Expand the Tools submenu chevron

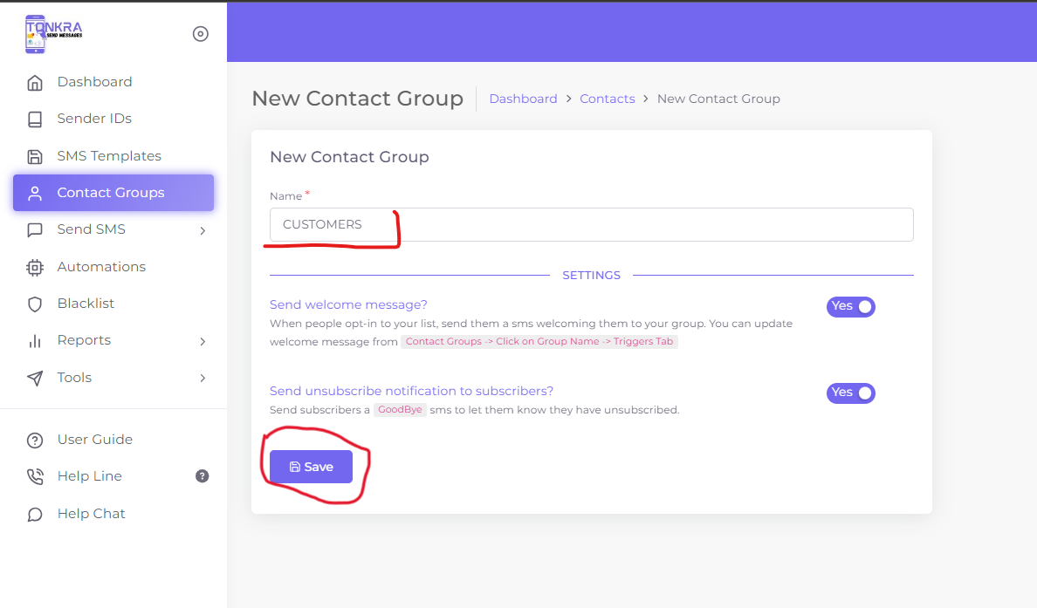click(203, 379)
